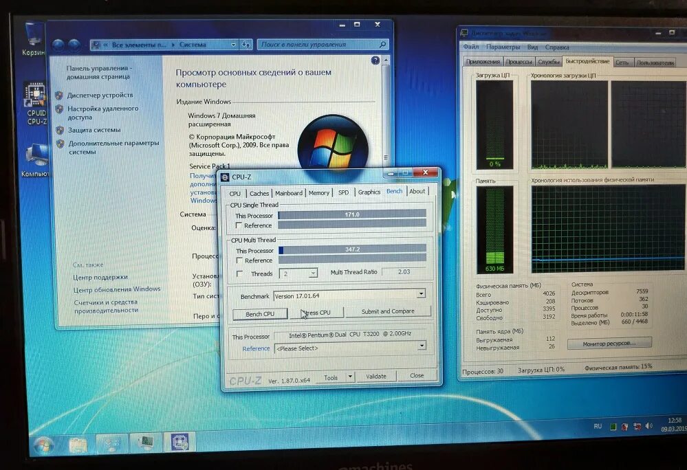Go forward using the Control Panel forward arrow
687x470 pixels.
pos(74,45)
